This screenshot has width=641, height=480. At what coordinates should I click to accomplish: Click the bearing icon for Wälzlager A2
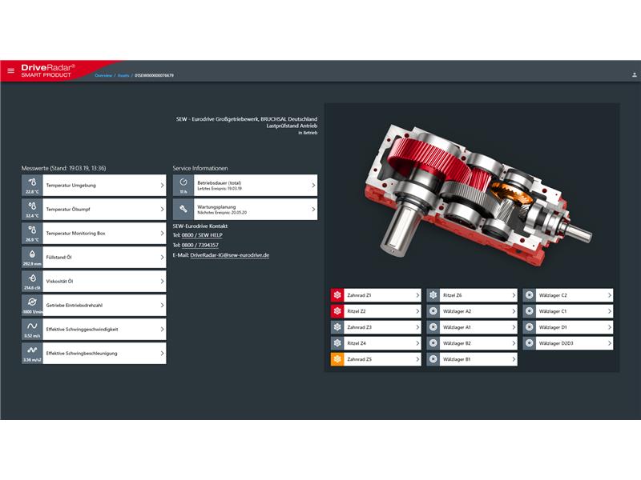coord(433,311)
